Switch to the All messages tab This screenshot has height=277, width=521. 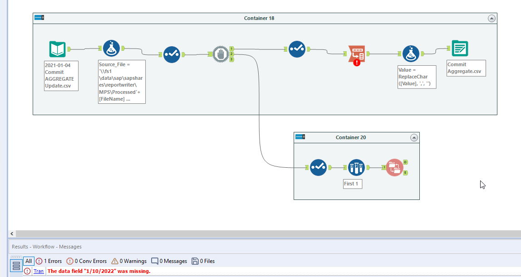(28, 261)
